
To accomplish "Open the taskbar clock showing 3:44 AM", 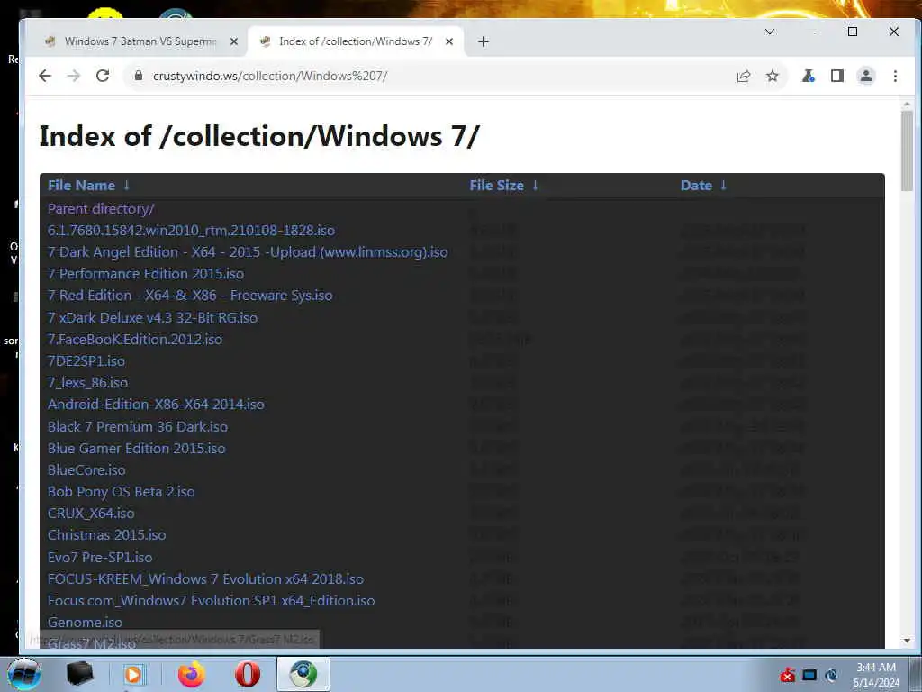I will click(x=876, y=675).
